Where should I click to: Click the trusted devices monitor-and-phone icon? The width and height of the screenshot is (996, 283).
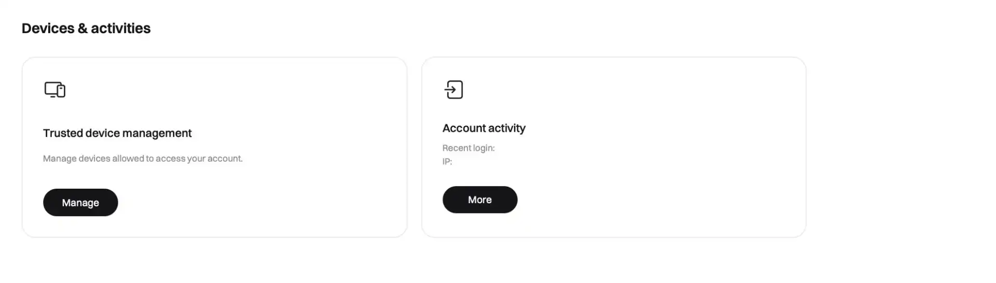coord(54,90)
